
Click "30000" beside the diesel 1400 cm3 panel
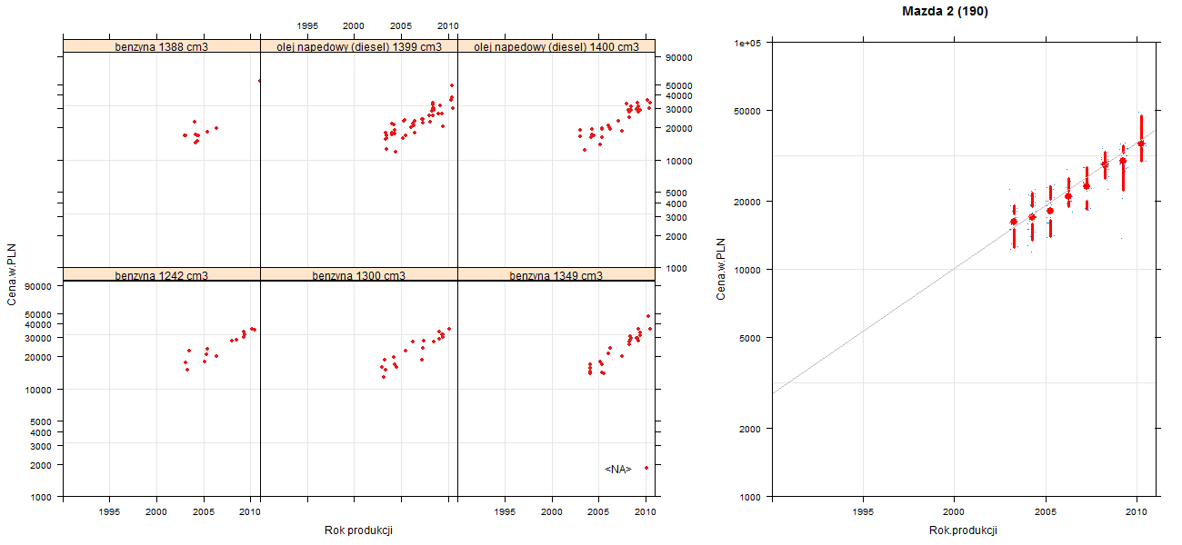coord(679,110)
